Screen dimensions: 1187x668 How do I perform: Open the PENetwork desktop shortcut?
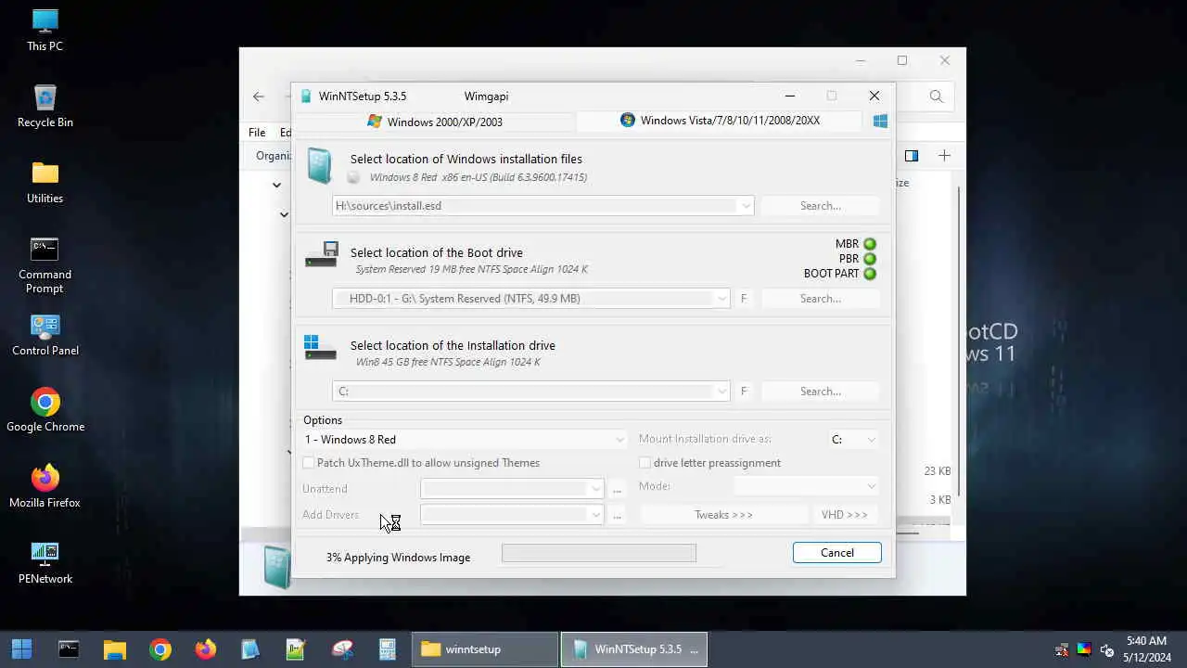pos(45,562)
